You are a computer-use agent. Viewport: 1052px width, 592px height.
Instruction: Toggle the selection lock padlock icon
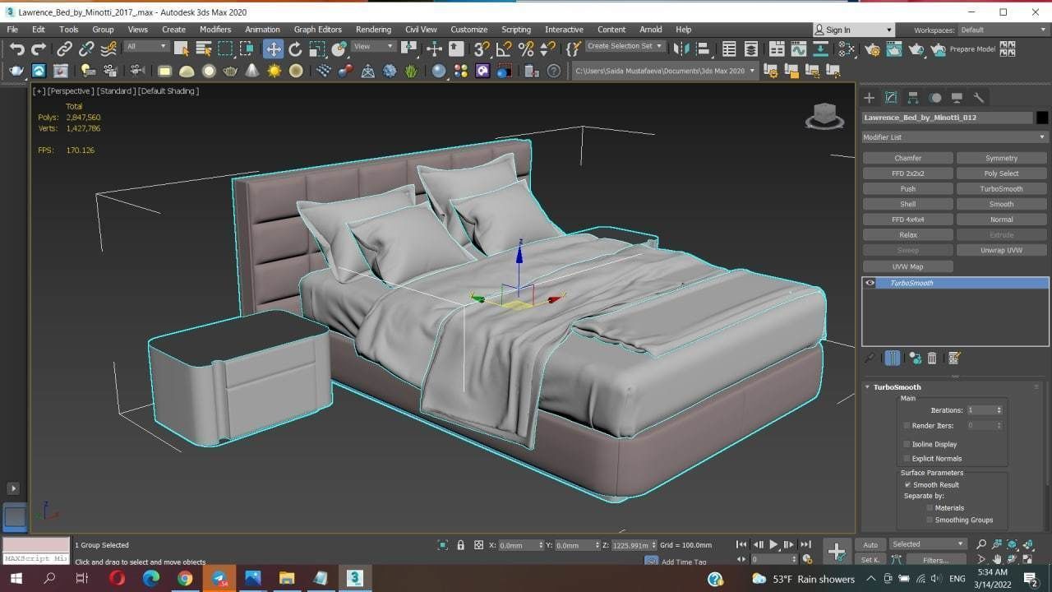coord(460,545)
